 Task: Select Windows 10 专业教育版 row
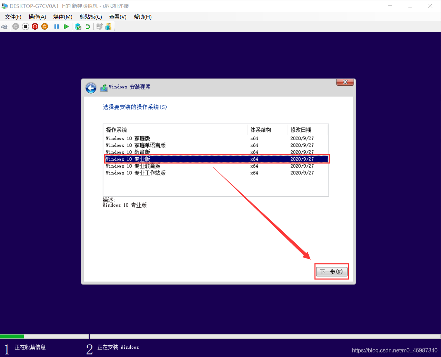coord(216,166)
